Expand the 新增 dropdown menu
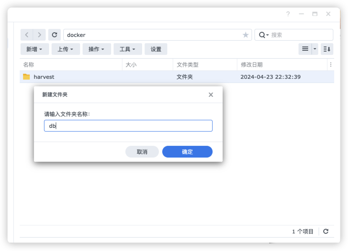The image size is (348, 251). pos(34,49)
